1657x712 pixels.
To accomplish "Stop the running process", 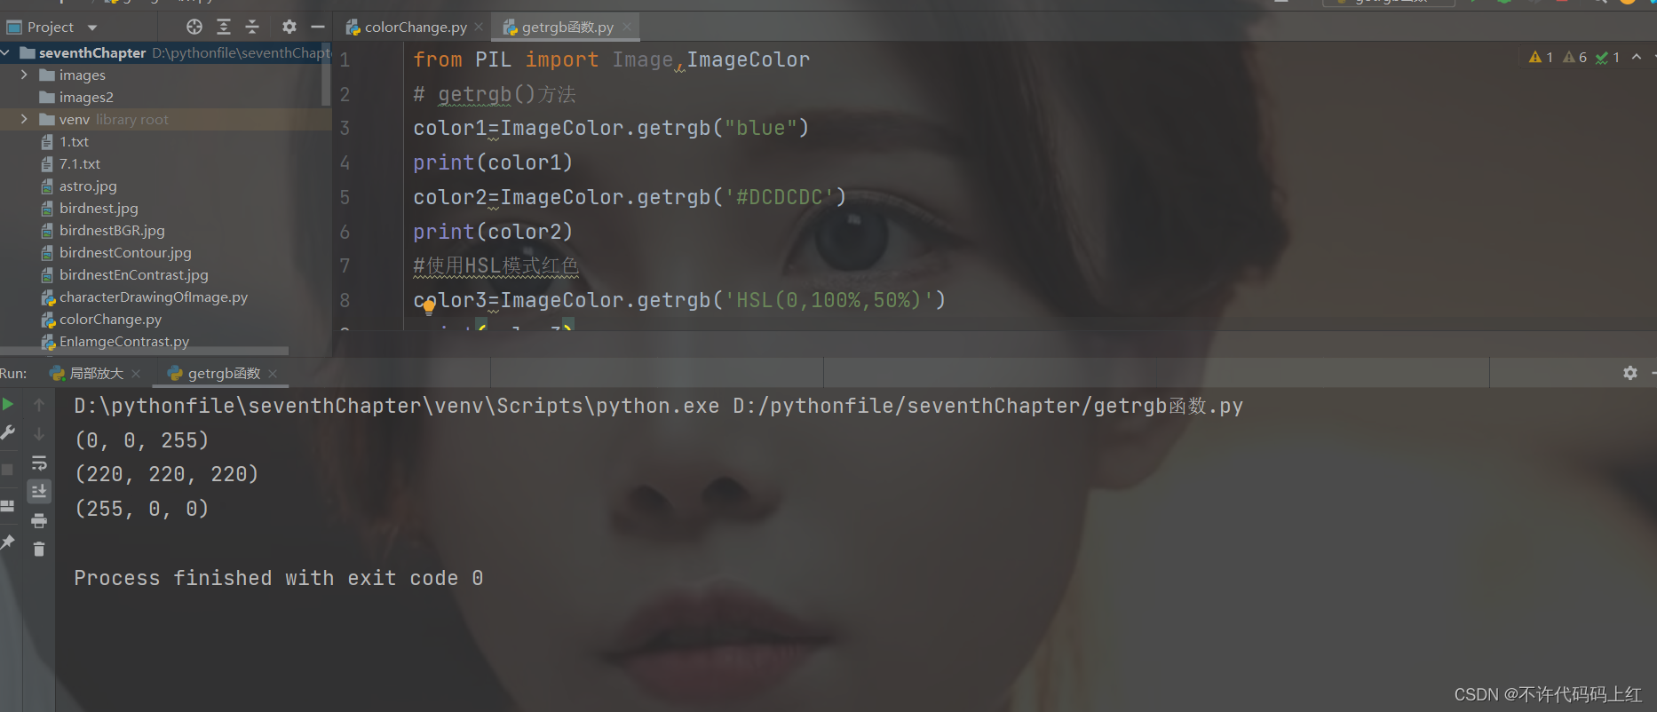I will tap(7, 469).
